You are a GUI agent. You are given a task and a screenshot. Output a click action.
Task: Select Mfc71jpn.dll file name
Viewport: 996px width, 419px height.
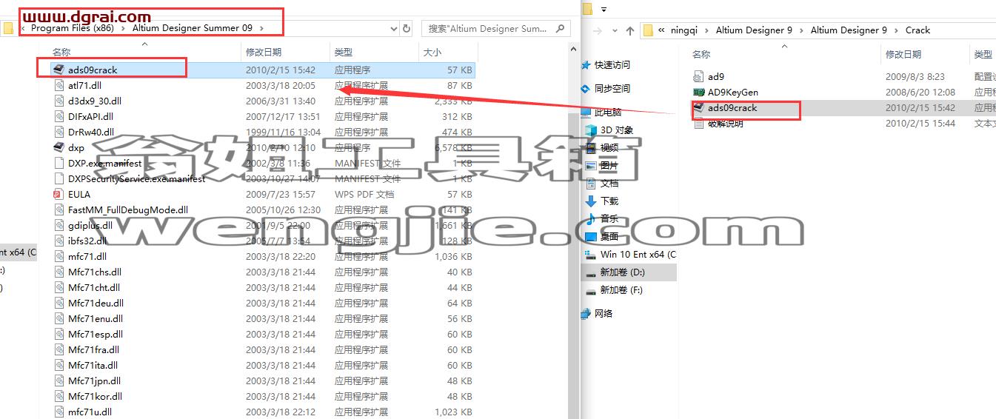(95, 381)
